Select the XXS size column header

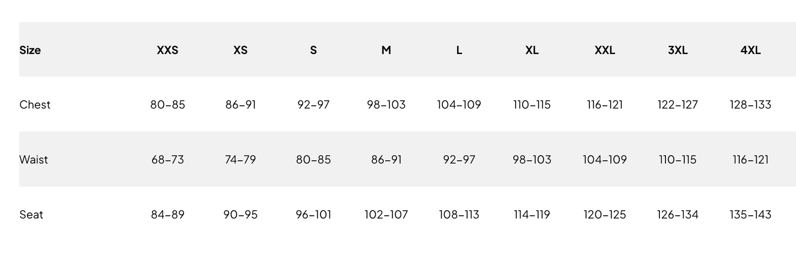tap(167, 50)
